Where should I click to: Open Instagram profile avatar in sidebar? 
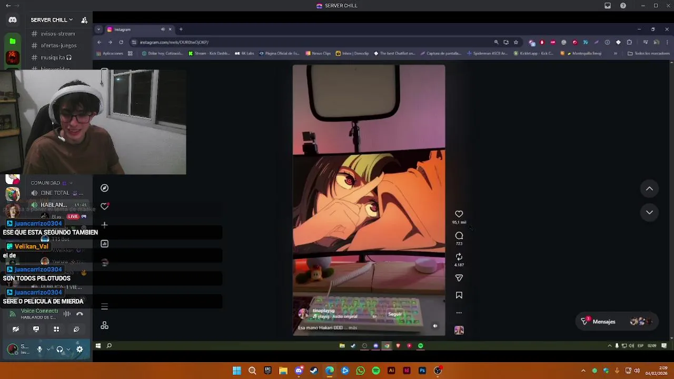click(x=104, y=262)
